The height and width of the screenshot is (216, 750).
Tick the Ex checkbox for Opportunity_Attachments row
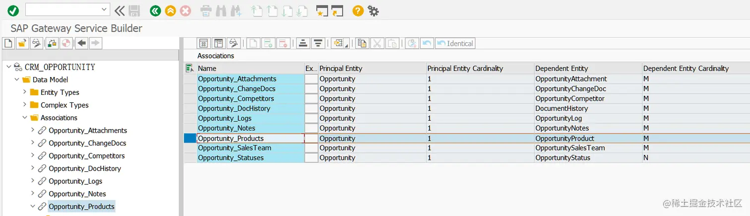click(x=311, y=78)
